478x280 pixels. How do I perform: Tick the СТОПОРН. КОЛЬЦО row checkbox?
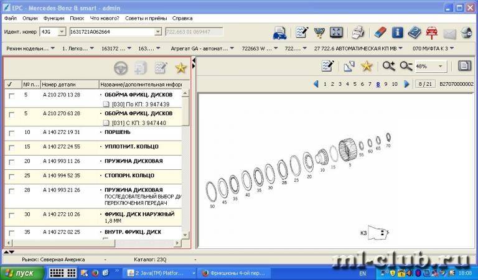point(12,177)
